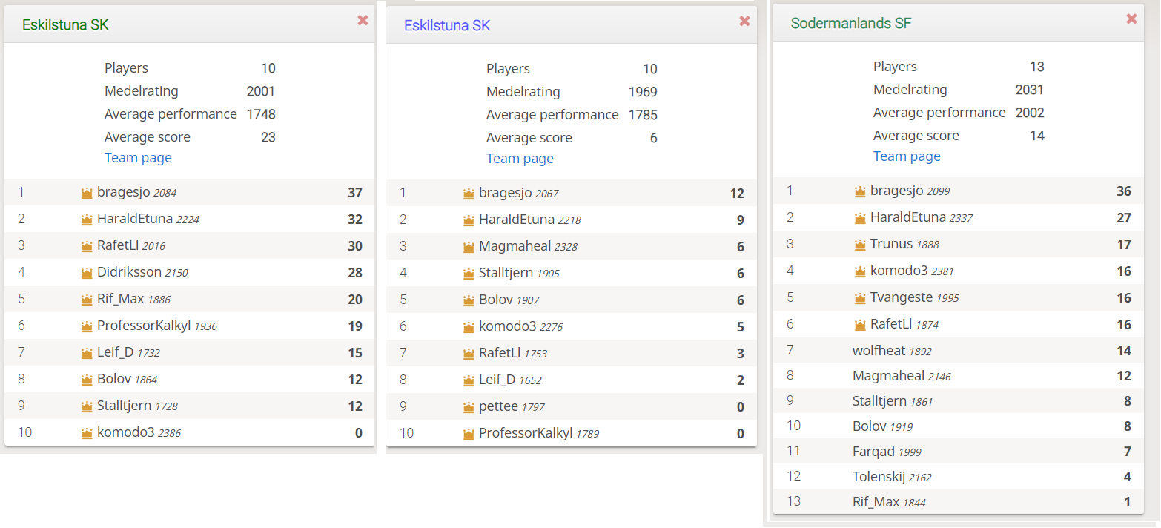The width and height of the screenshot is (1161, 528).
Task: Click crown icon beside Tvangeste 1995
Action: [860, 298]
